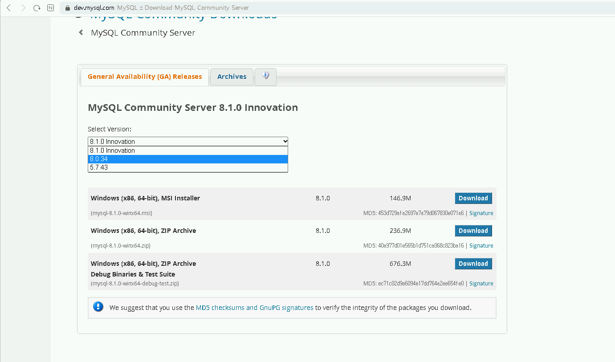
Task: Open General Availability (GA) Releases tab
Action: pyautogui.click(x=145, y=77)
